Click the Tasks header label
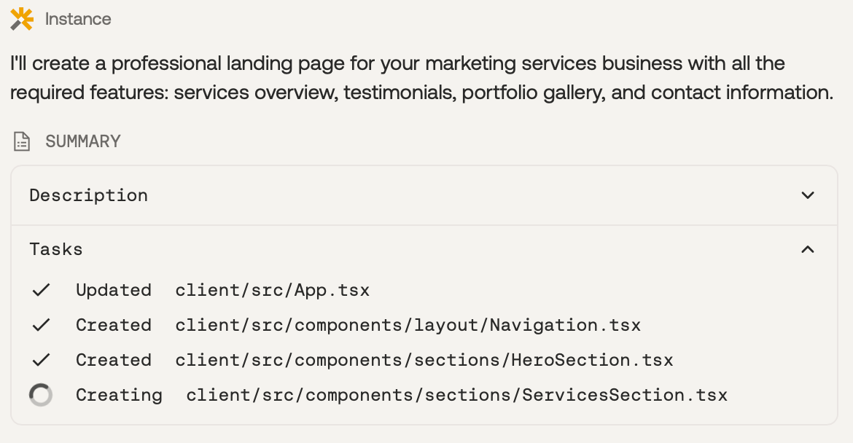The width and height of the screenshot is (853, 443). pos(56,249)
